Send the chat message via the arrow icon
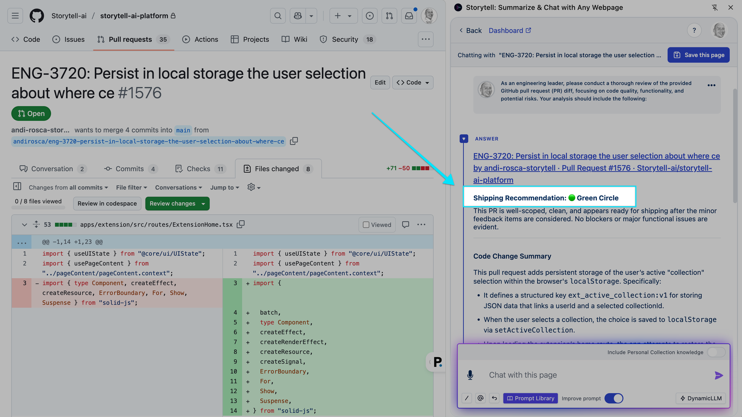The width and height of the screenshot is (742, 417). pos(718,375)
